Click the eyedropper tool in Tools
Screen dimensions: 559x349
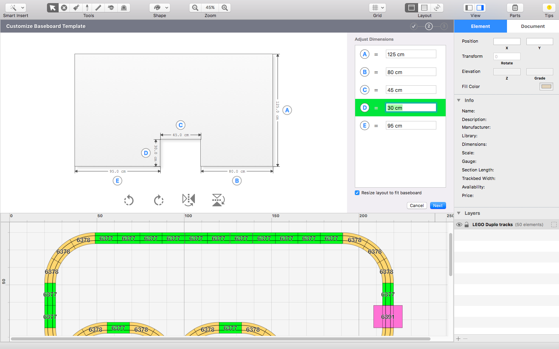click(x=87, y=8)
